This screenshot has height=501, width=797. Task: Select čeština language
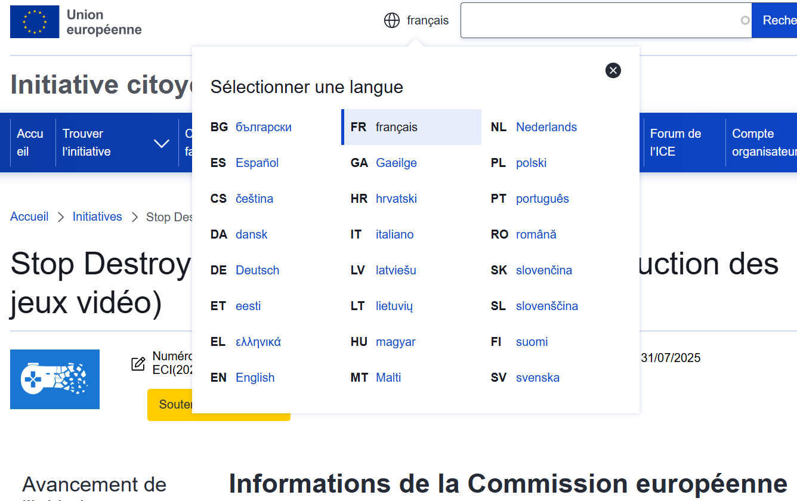(254, 199)
